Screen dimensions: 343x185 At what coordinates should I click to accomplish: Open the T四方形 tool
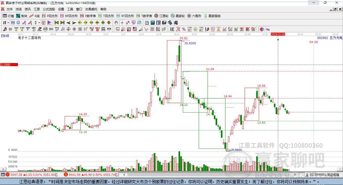coord(106,16)
